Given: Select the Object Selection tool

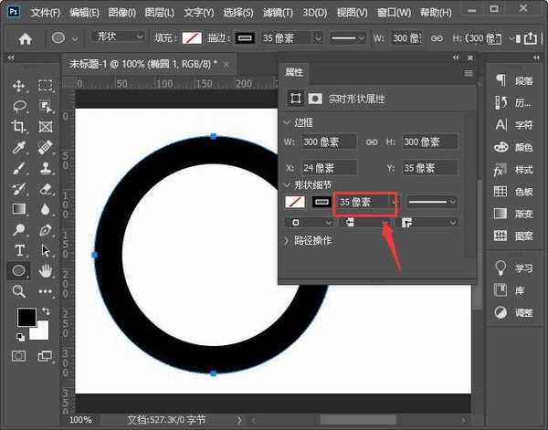Looking at the screenshot, I should [45, 106].
